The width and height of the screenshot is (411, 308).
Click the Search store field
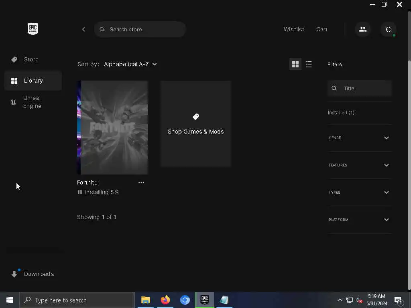(x=140, y=29)
